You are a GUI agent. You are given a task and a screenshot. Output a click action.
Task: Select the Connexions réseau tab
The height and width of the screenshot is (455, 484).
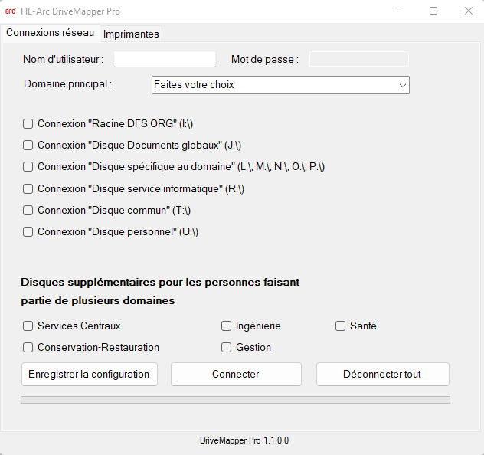[x=50, y=33]
